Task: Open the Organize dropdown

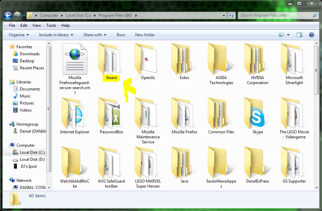Action: [x=19, y=35]
